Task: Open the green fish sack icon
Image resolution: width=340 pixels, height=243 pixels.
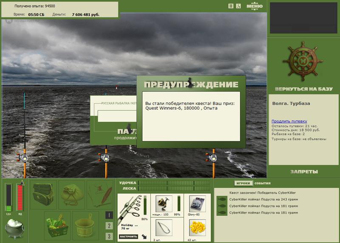Action: pos(72,195)
